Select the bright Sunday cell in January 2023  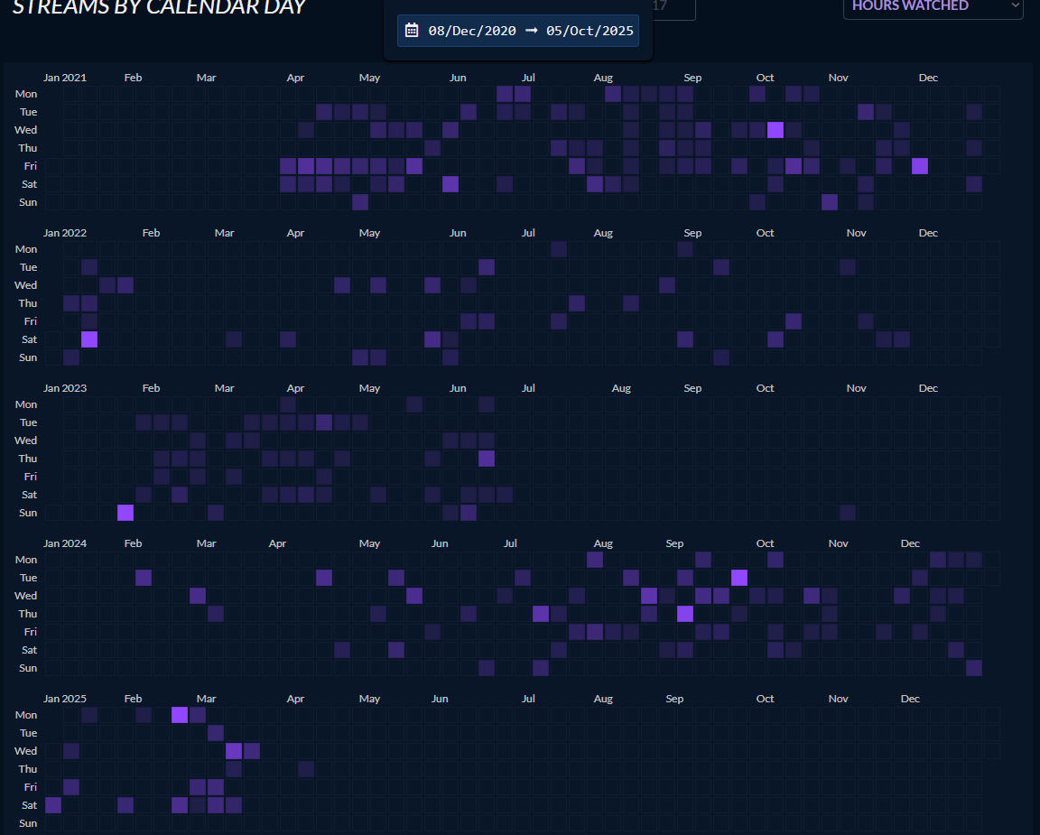(x=125, y=513)
